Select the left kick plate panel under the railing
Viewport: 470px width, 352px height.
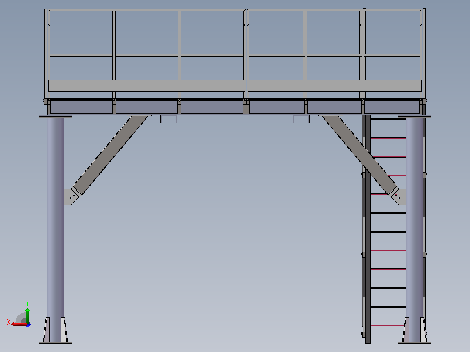click(x=146, y=86)
